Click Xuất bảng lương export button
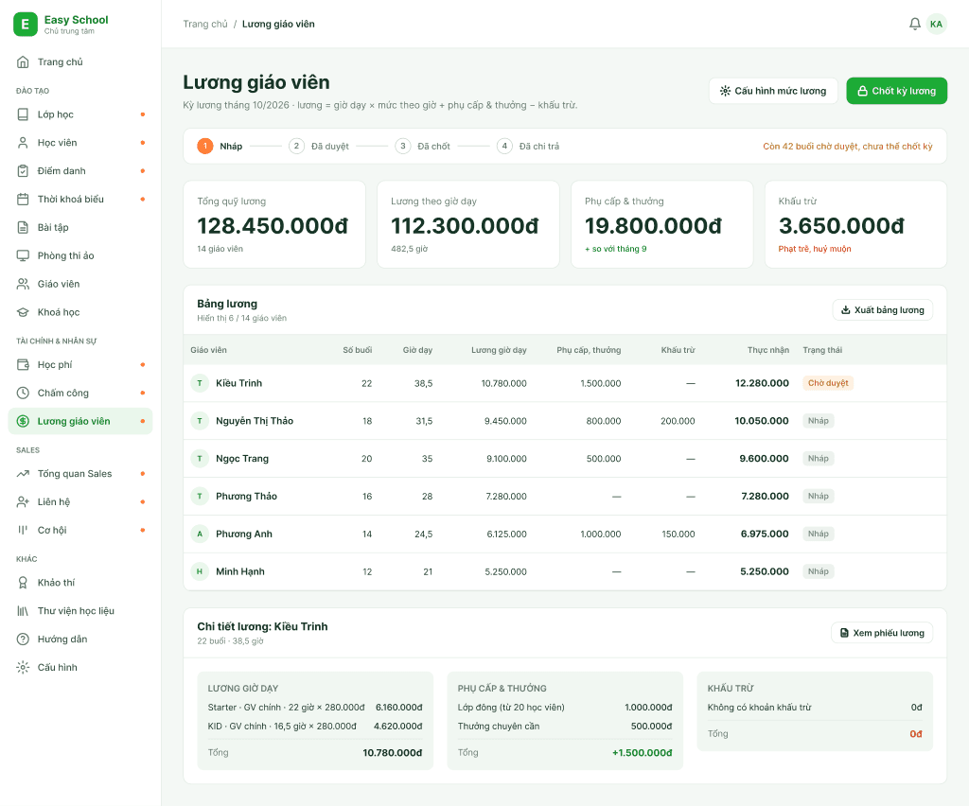 [883, 310]
